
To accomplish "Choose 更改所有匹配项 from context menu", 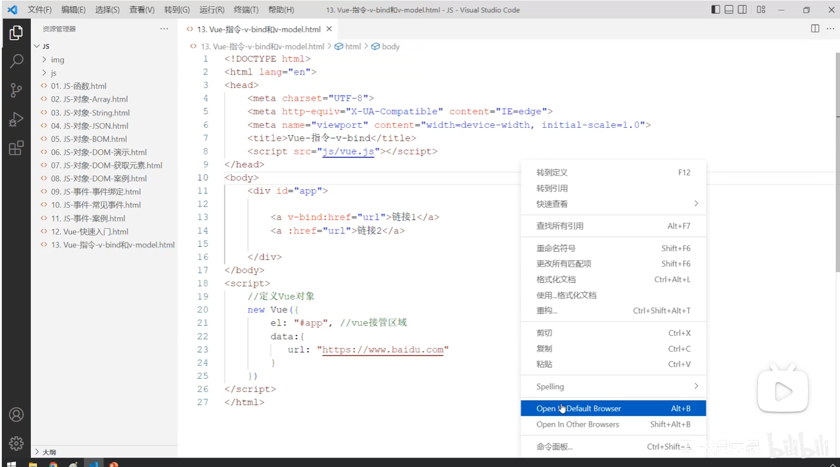I will 613,264.
